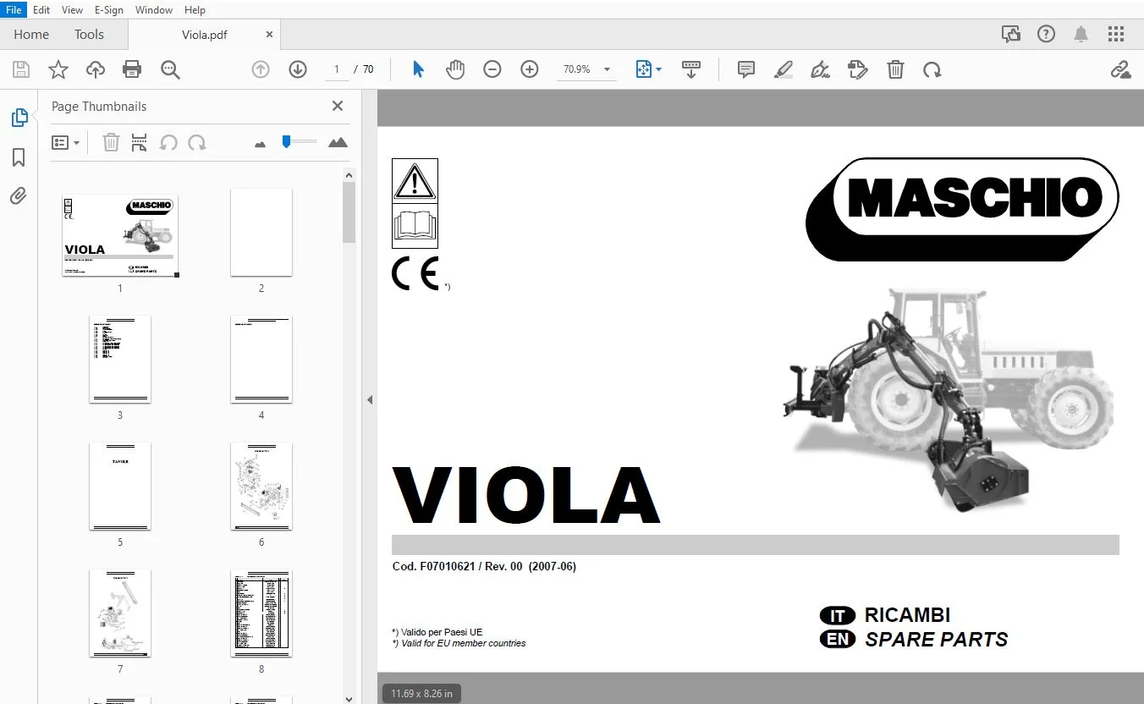Toggle the scrolling mode keyboard-arrow icon

(x=691, y=69)
